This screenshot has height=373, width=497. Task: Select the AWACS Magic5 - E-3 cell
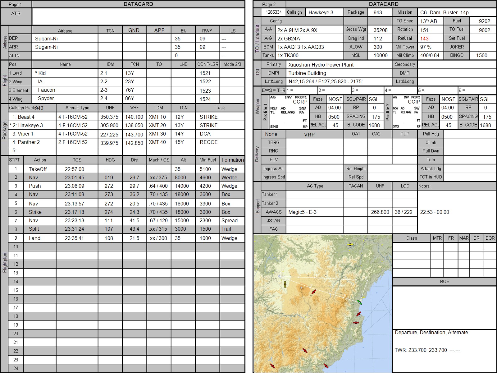[314, 212]
